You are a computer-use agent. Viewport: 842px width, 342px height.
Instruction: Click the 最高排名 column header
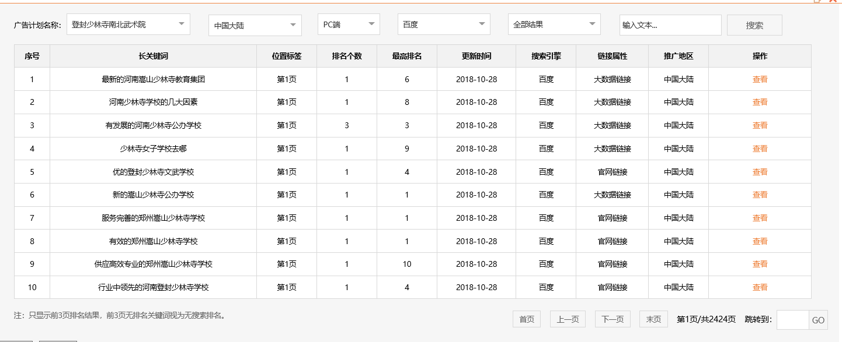tap(407, 56)
